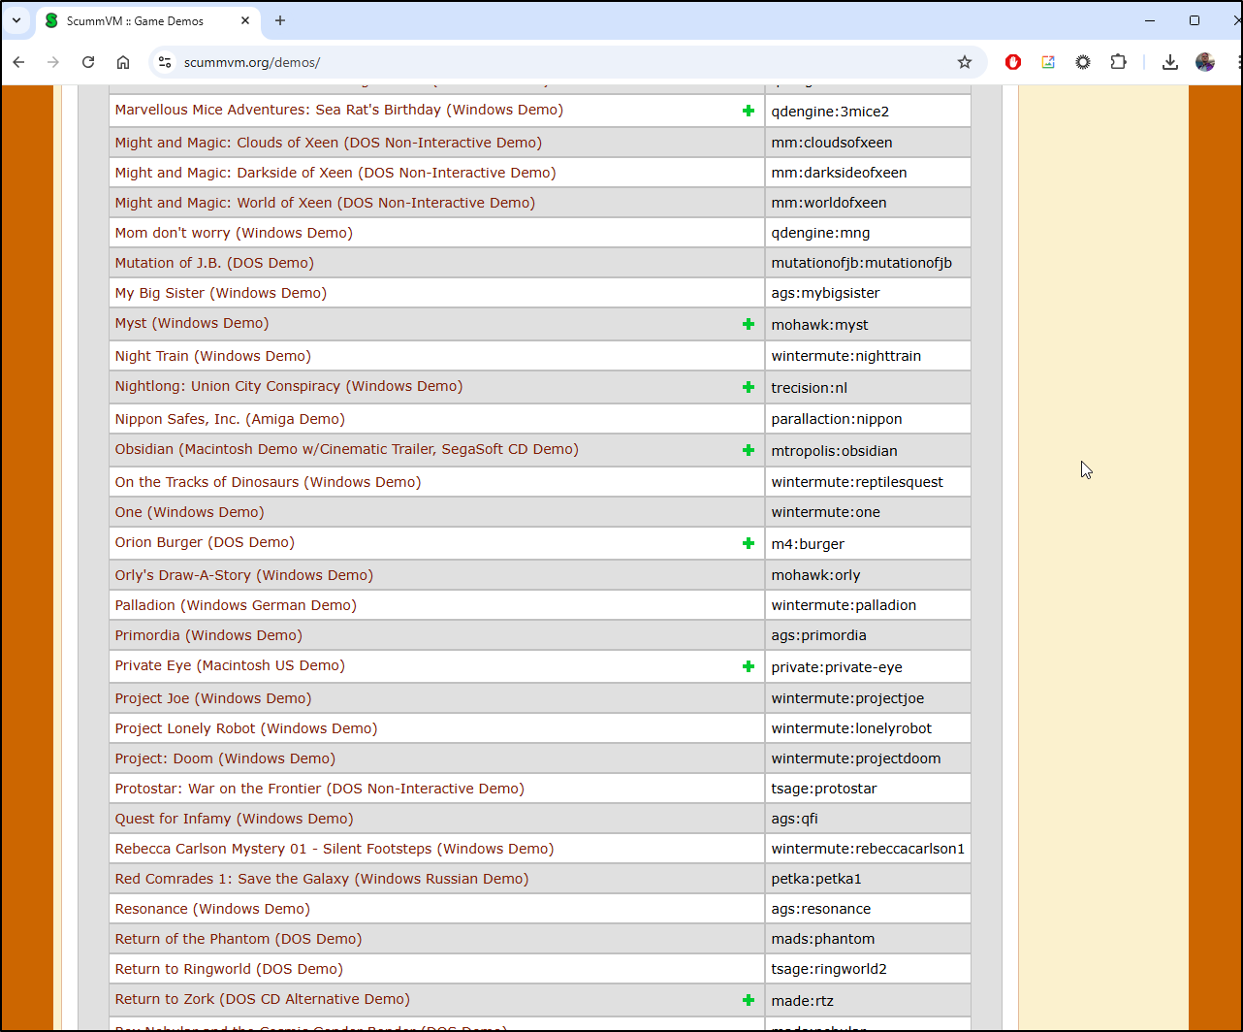Open My Big Sister Windows Demo link
Screen dimensions: 1243x1032
(x=221, y=293)
